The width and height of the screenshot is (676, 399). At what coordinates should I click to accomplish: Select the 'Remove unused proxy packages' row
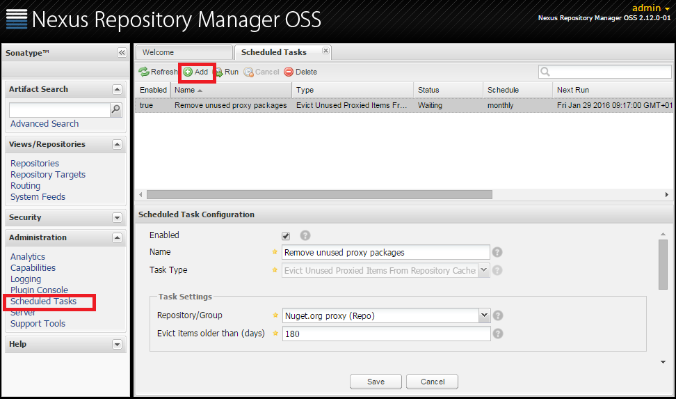403,105
